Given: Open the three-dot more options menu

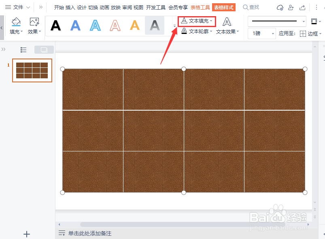Looking at the screenshot, I should (x=316, y=7).
